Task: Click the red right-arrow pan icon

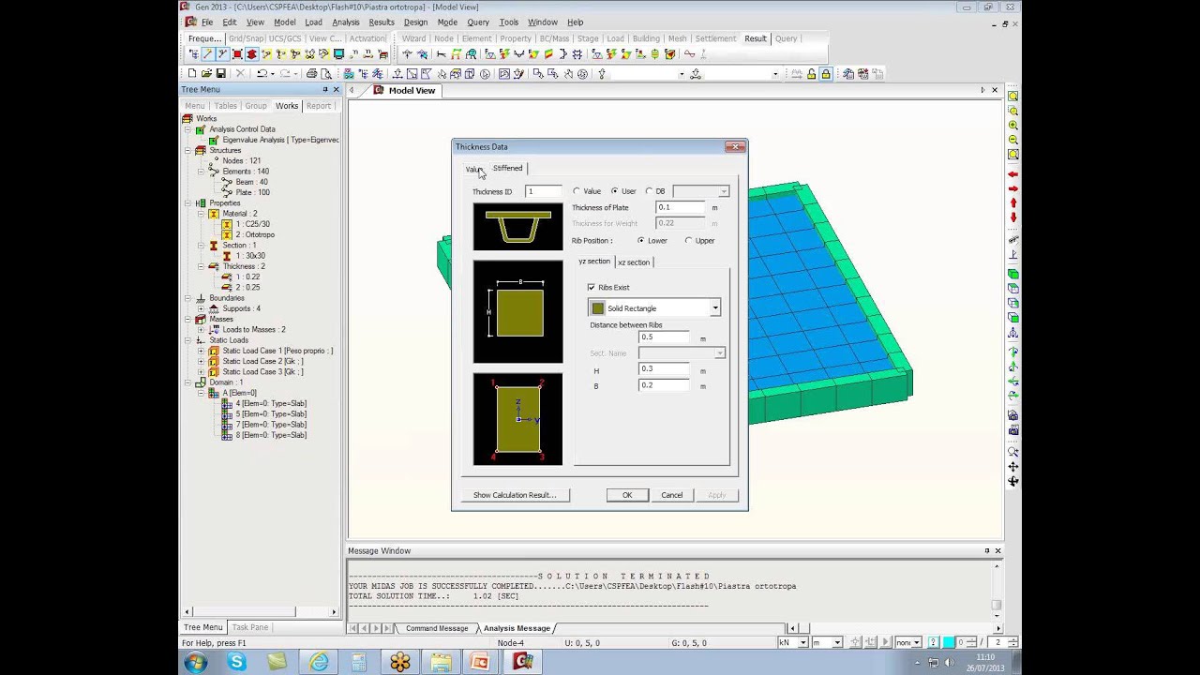Action: click(x=1013, y=188)
